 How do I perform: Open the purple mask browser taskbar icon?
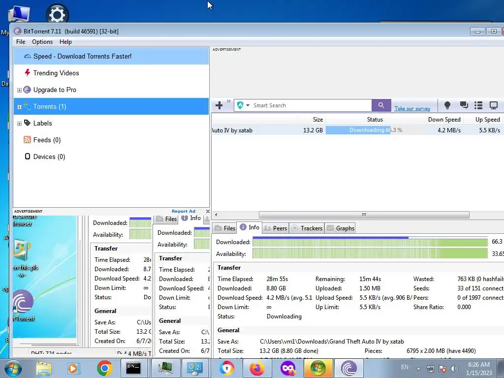click(287, 368)
